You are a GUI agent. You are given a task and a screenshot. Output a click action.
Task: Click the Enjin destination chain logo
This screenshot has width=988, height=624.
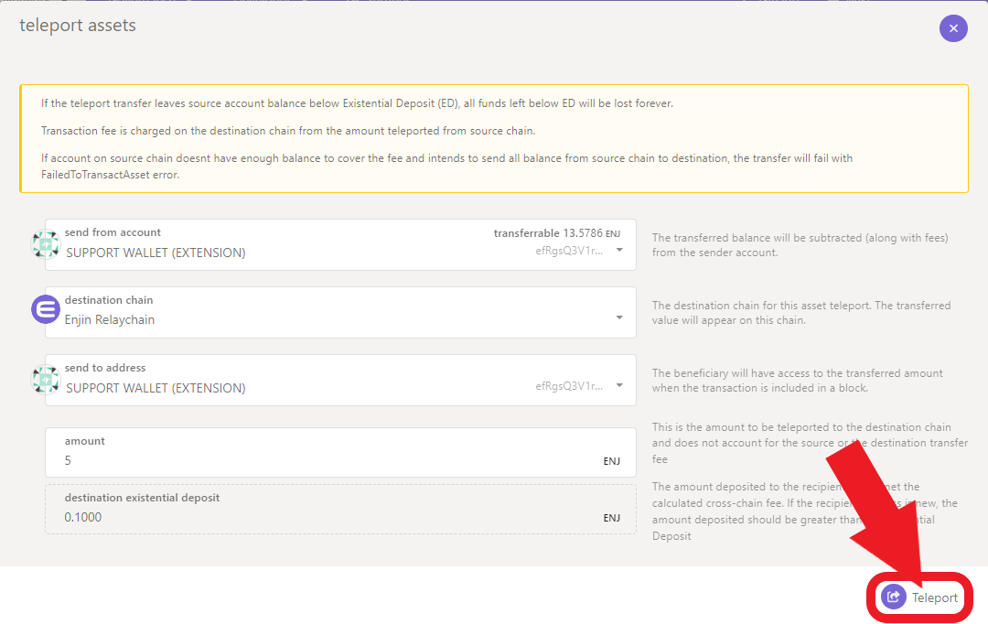tap(46, 309)
